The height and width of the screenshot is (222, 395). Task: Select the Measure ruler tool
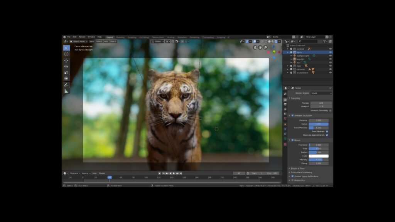coord(66,91)
